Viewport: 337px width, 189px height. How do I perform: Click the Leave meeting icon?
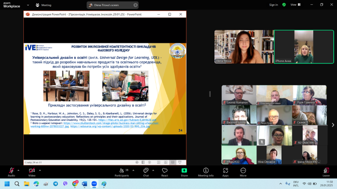click(x=326, y=172)
